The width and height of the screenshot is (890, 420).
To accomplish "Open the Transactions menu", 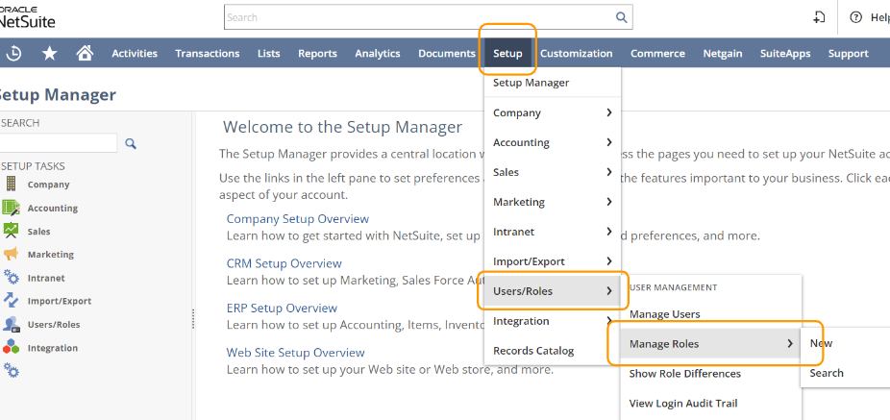I will coord(208,54).
